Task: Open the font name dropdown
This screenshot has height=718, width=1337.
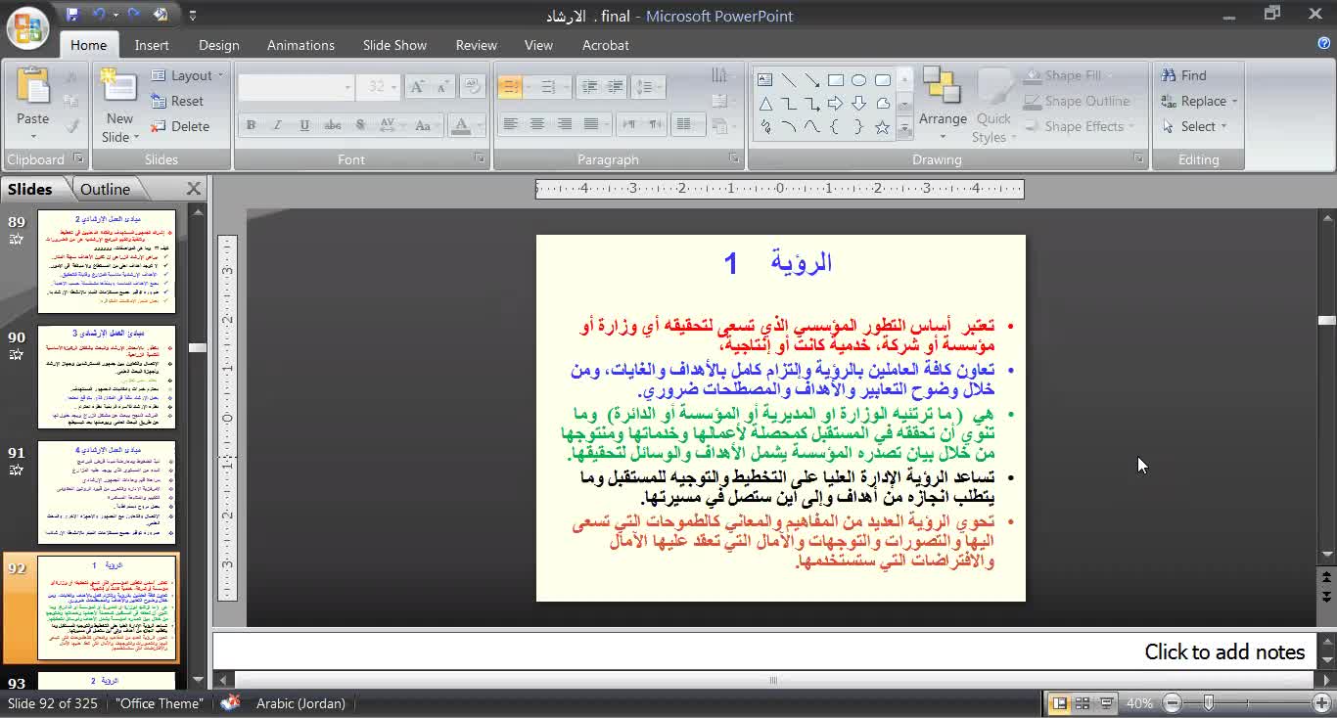Action: pyautogui.click(x=346, y=87)
